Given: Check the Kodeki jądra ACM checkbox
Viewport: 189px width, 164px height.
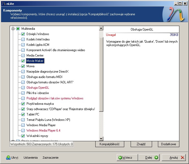Looking at the screenshot, I should click(23, 45).
